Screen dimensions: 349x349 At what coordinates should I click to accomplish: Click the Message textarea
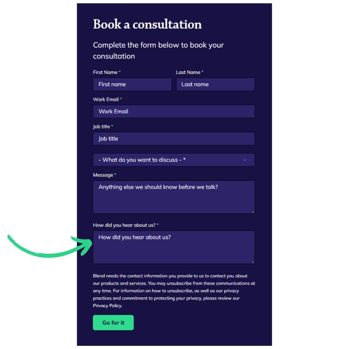click(x=174, y=197)
